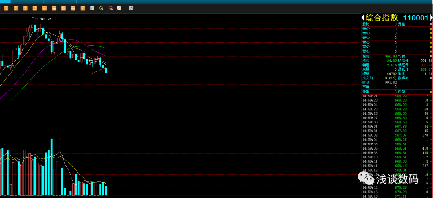The image size is (433, 198).
Task: Go to next symbol with right arrow
Action: (431, 18)
